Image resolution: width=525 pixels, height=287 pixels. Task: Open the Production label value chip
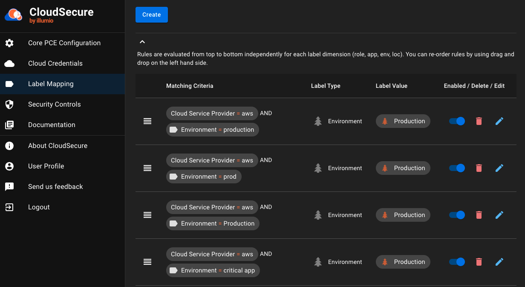[x=403, y=121]
